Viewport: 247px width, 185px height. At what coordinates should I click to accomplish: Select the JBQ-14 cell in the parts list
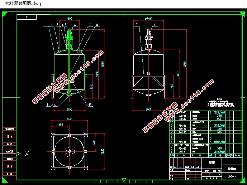pyautogui.click(x=182, y=132)
